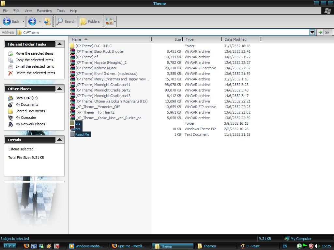Open Shared Documents link
Viewport: 334px width, 250px height.
point(30,111)
